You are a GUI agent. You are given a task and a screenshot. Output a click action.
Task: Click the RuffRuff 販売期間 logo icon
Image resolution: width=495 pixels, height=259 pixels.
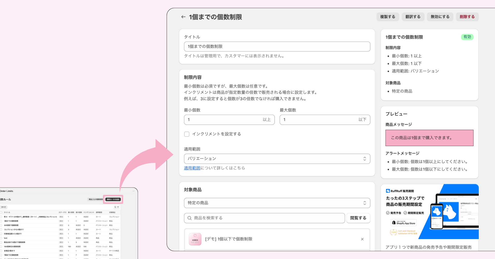point(388,191)
